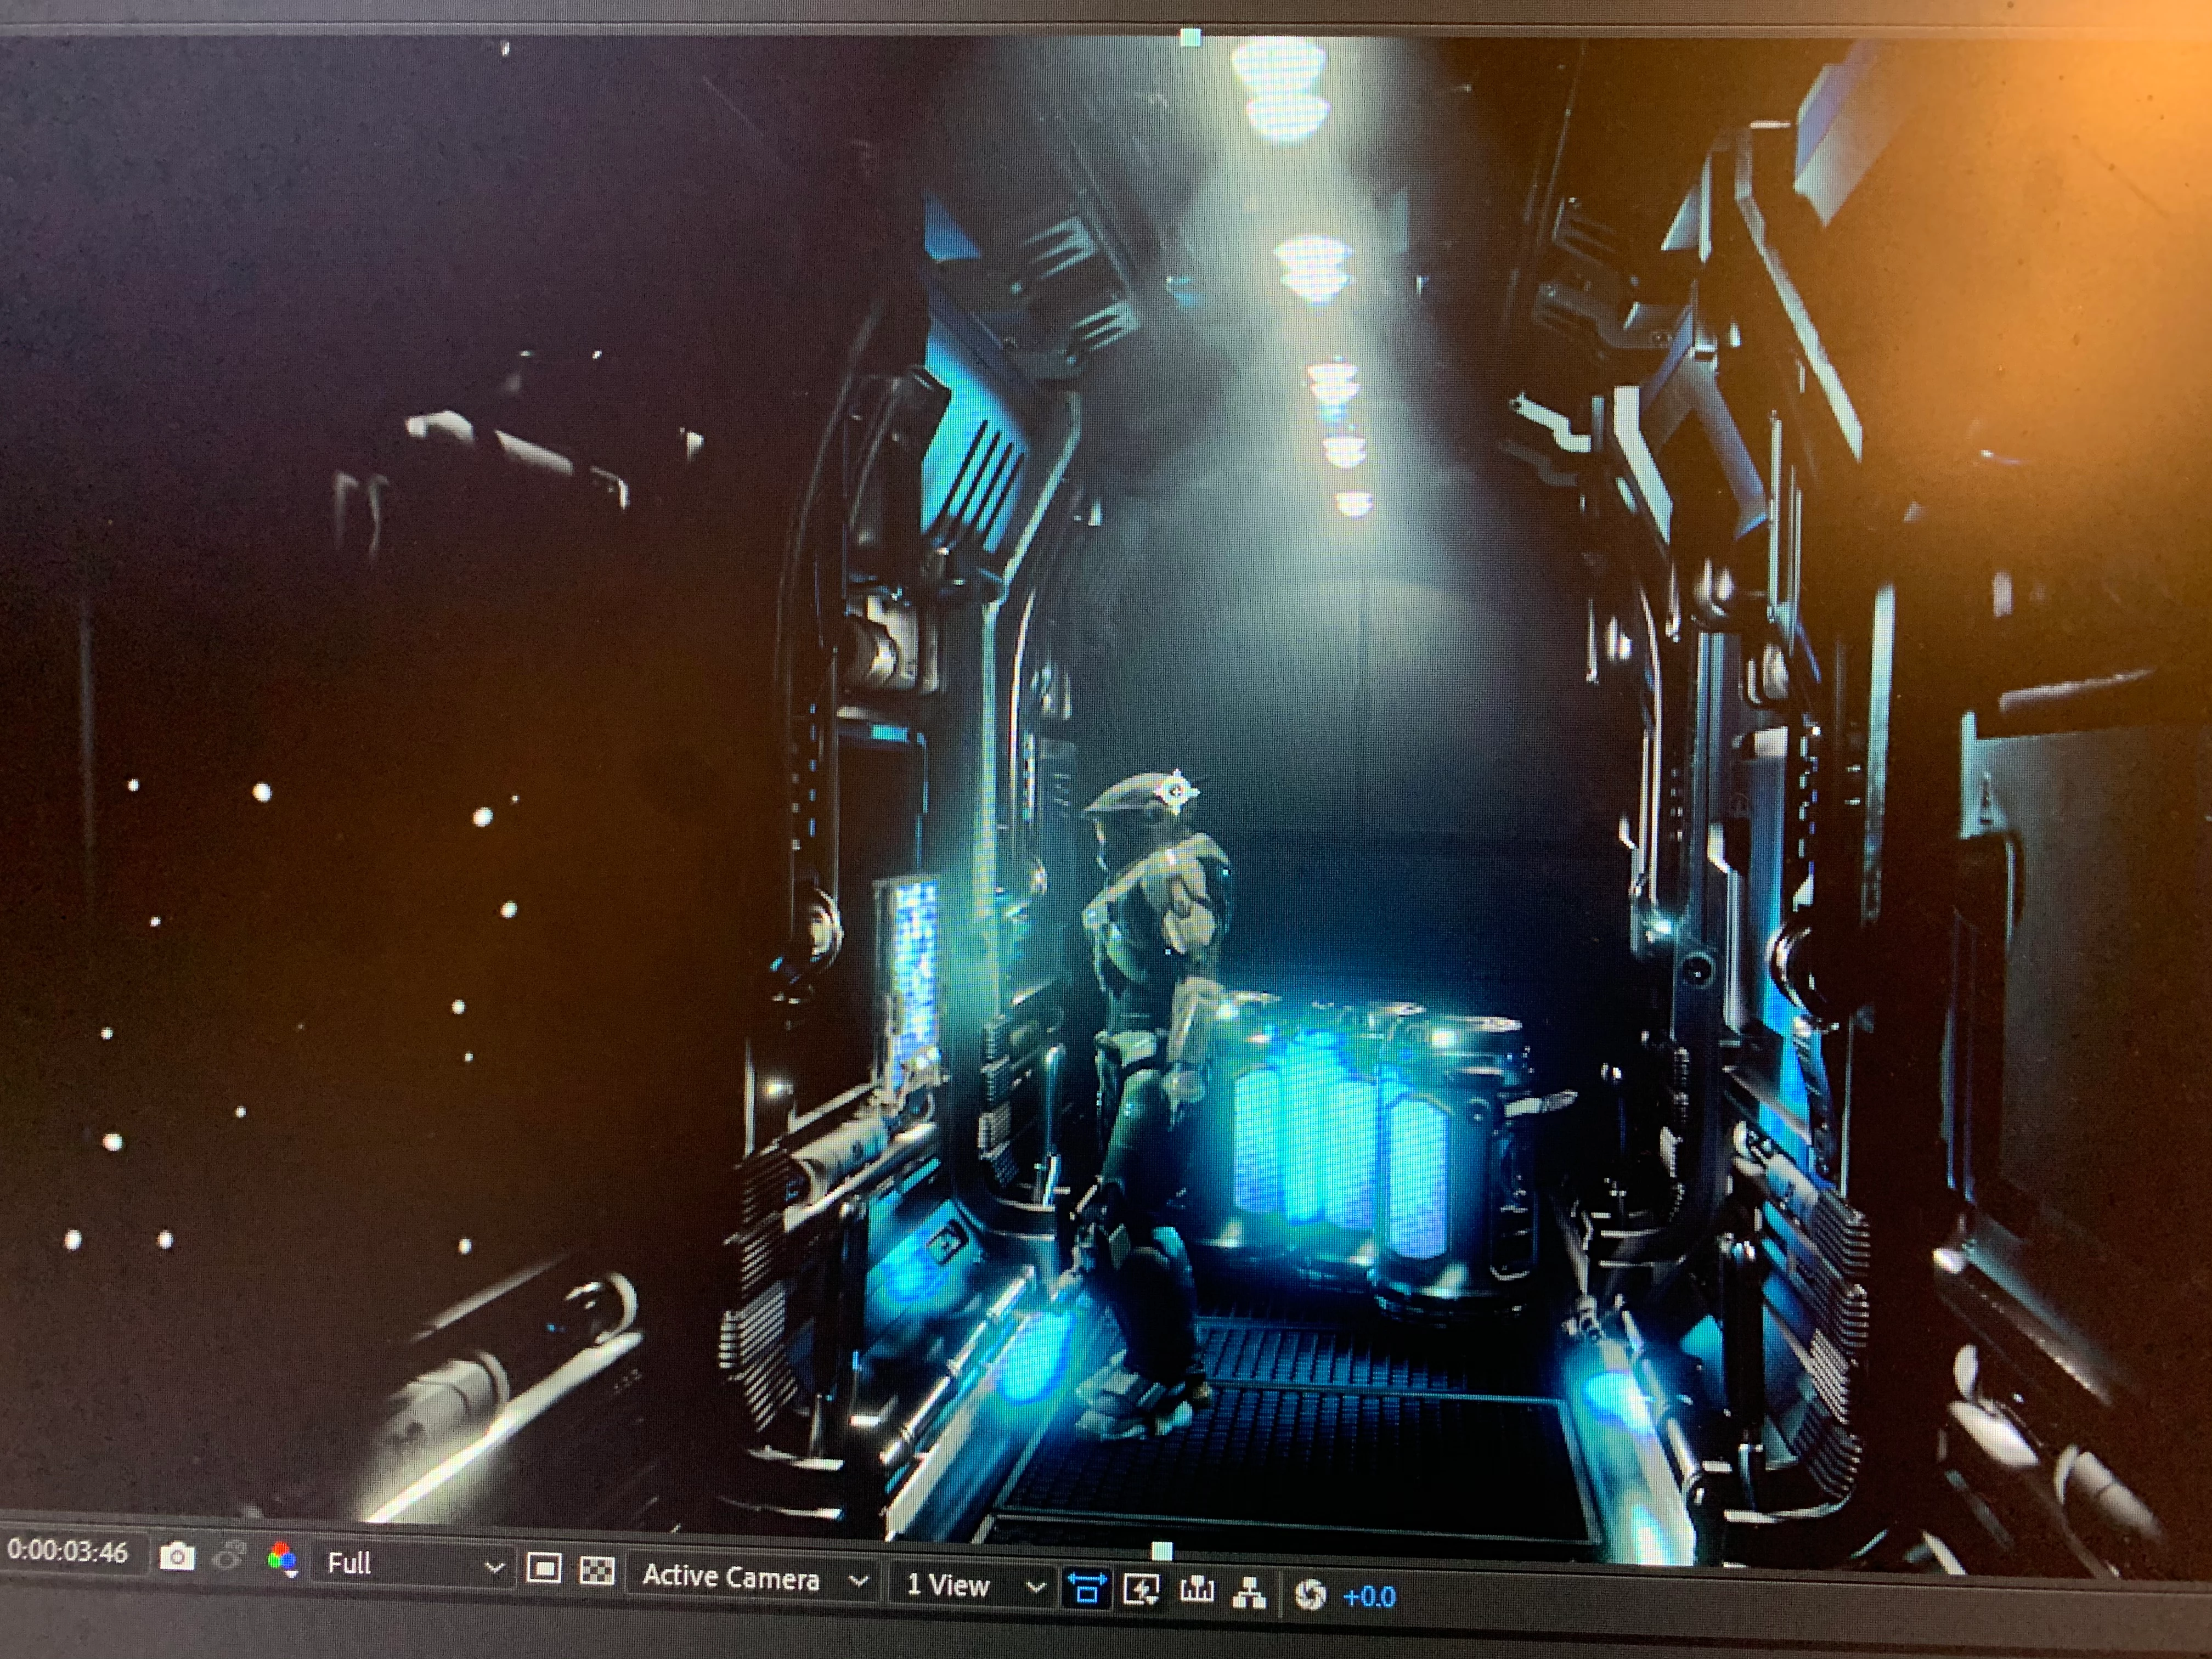The height and width of the screenshot is (1659, 2212).
Task: Open the Timeline panel icon
Action: point(1196,1590)
